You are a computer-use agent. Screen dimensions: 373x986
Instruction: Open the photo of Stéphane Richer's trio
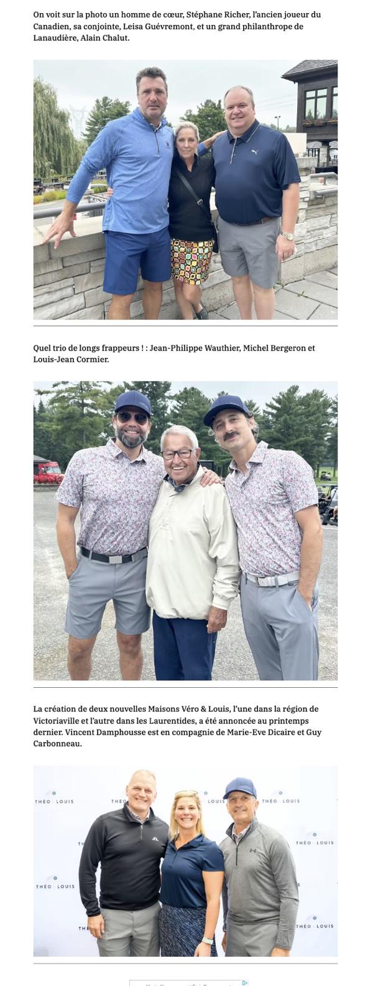coord(185,190)
